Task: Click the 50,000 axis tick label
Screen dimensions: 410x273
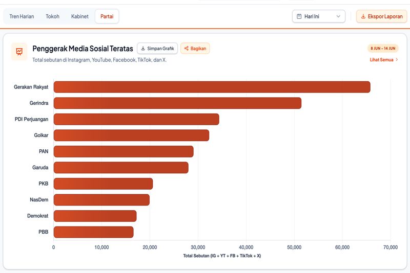Action: point(294,247)
